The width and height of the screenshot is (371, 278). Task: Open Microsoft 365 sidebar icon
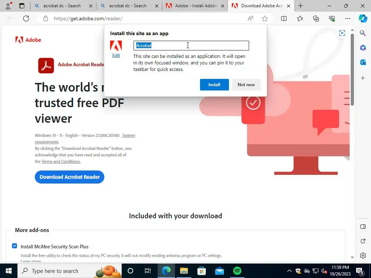tap(363, 47)
